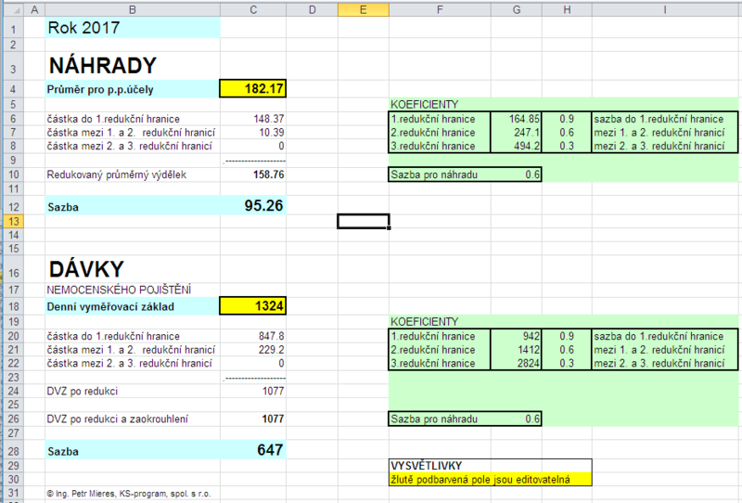The height and width of the screenshot is (503, 742).
Task: Click 'NEMOCENSKÉHO POJIŠTĚNÍ' cell
Action: tap(133, 290)
